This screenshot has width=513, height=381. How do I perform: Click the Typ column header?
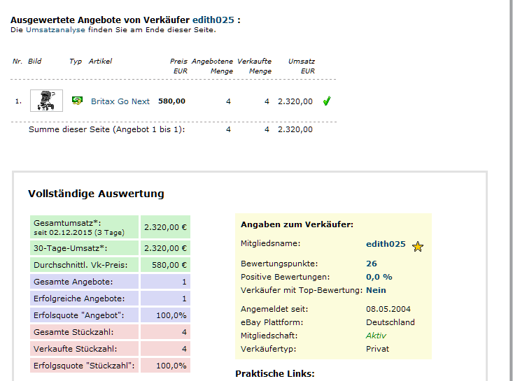pyautogui.click(x=76, y=62)
